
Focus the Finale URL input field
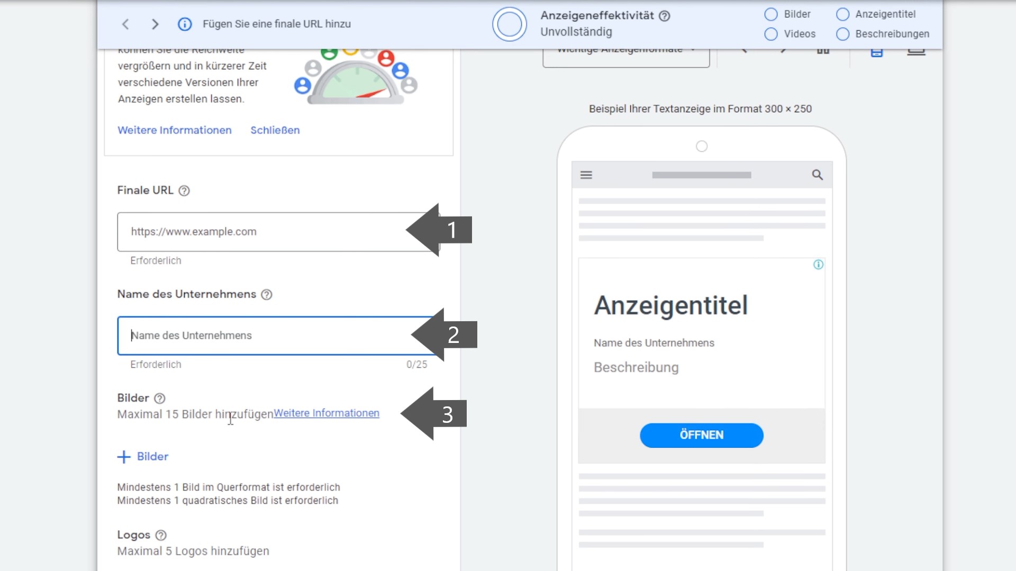click(278, 232)
